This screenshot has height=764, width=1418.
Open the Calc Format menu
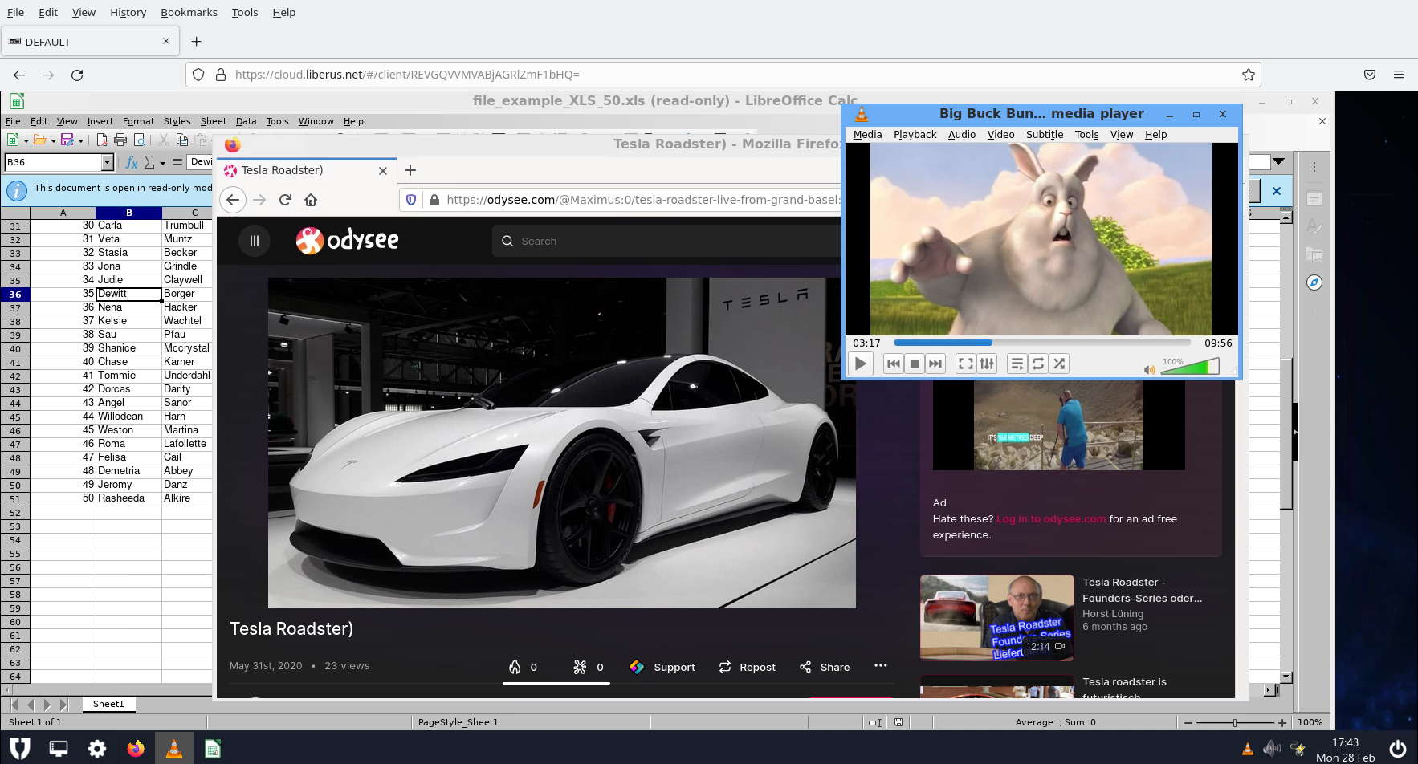[x=138, y=121]
